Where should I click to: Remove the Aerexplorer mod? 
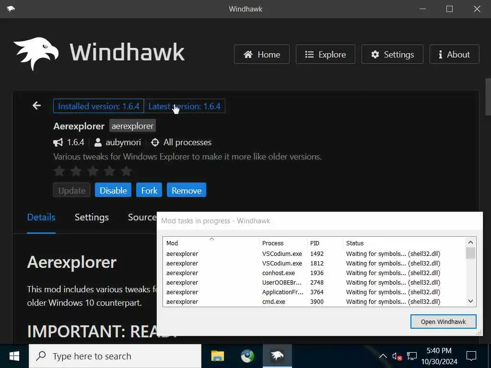187,190
